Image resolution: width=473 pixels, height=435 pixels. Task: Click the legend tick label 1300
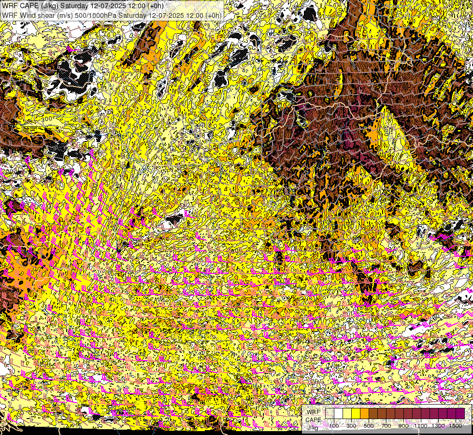pyautogui.click(x=438, y=426)
